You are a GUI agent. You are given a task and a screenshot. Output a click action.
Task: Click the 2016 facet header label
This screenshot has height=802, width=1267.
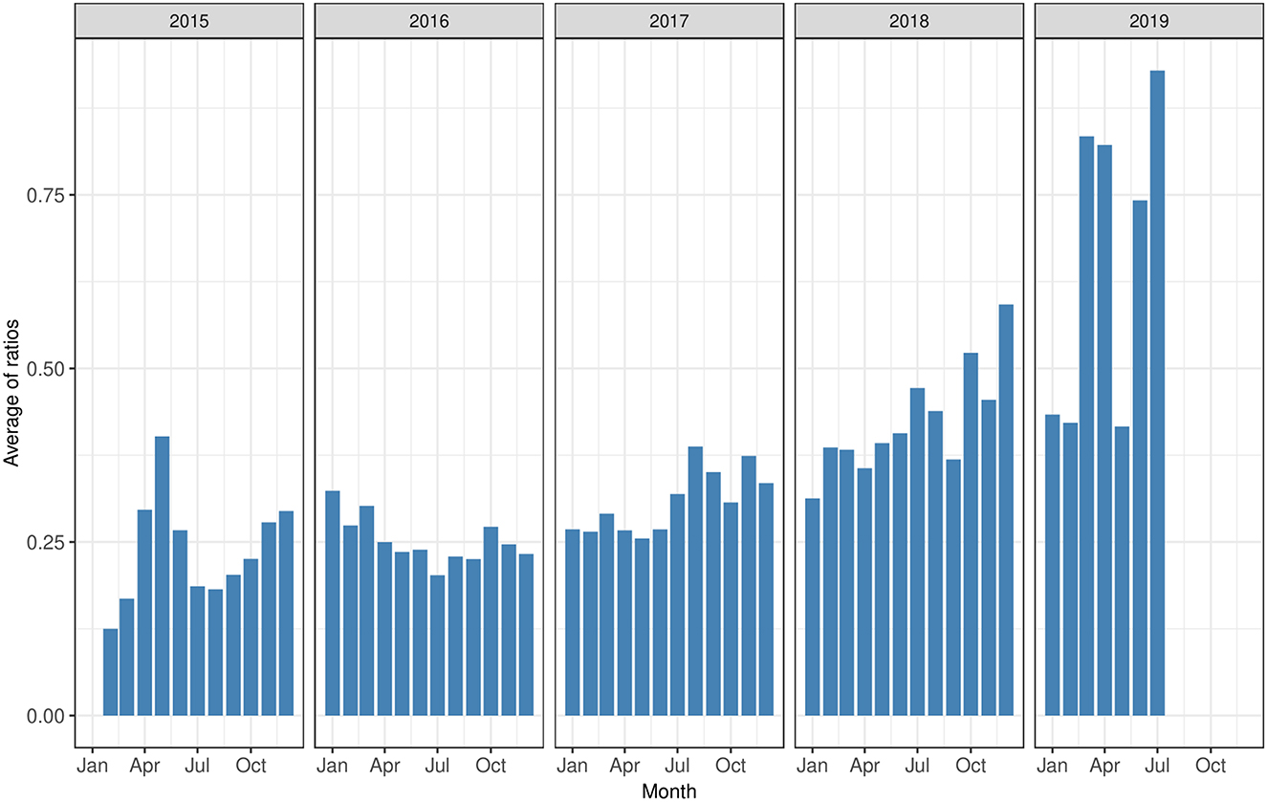(x=430, y=21)
